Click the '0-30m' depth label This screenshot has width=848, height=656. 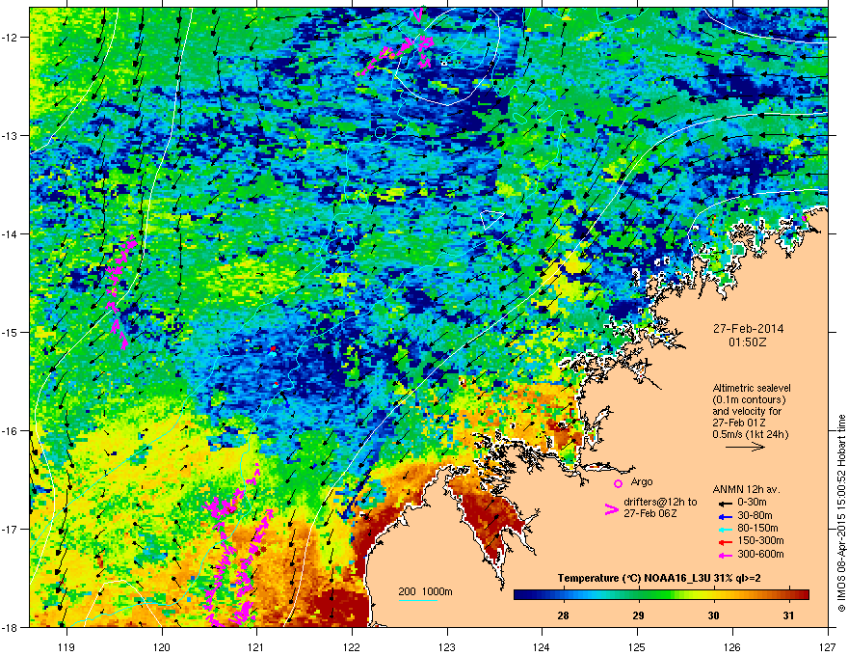click(x=752, y=503)
